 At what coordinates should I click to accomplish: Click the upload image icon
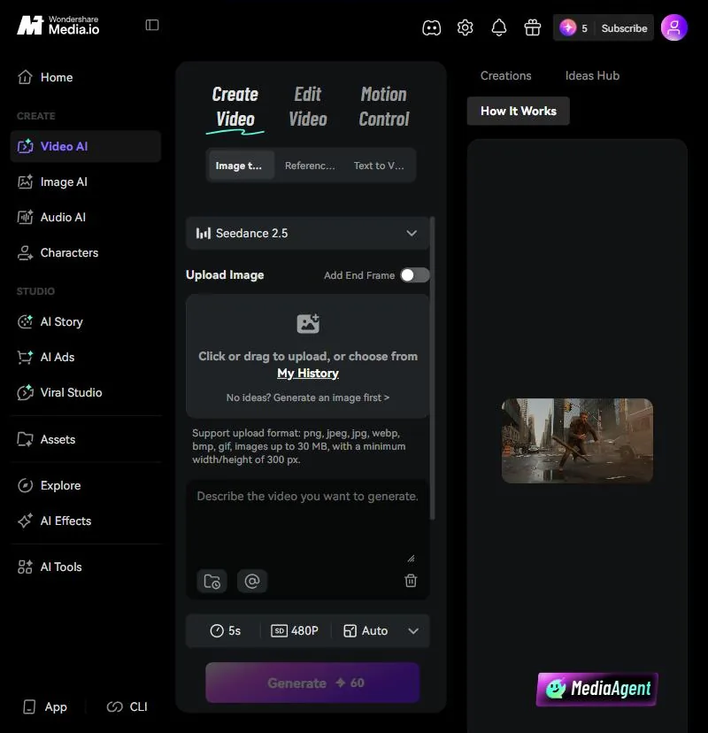coord(308,323)
